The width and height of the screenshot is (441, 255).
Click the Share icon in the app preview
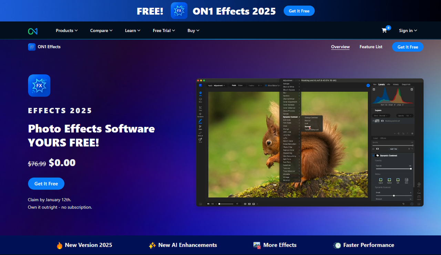pyautogui.click(x=419, y=191)
